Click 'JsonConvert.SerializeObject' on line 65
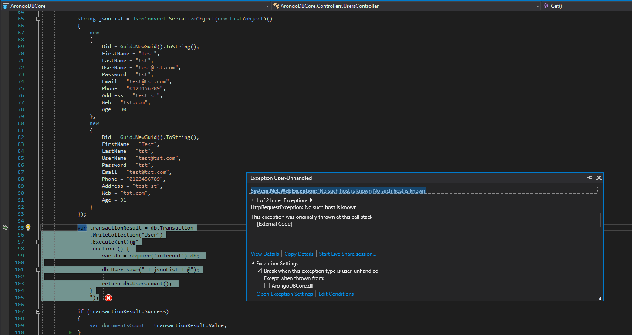Image resolution: width=632 pixels, height=335 pixels. tap(174, 19)
